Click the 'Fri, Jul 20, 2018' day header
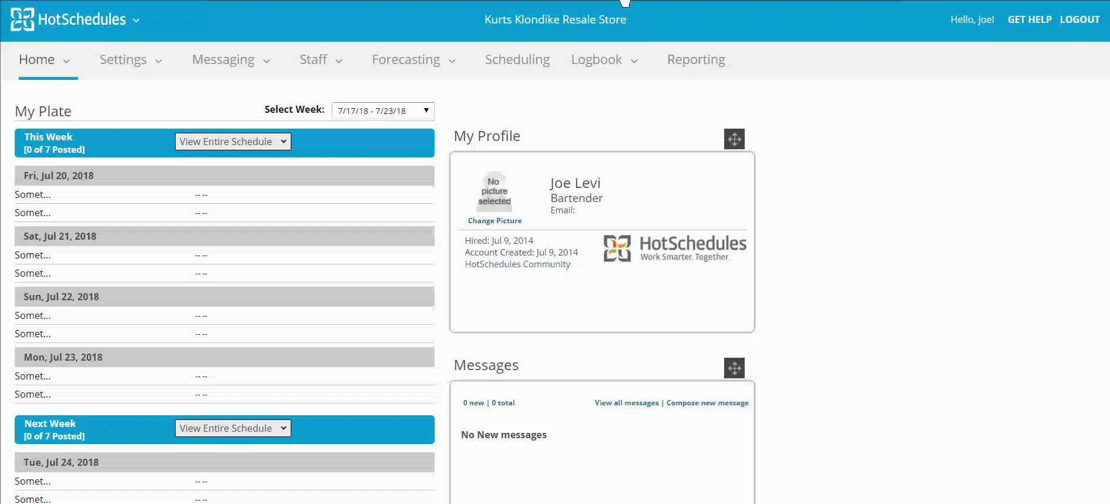The width and height of the screenshot is (1110, 504). pos(224,176)
